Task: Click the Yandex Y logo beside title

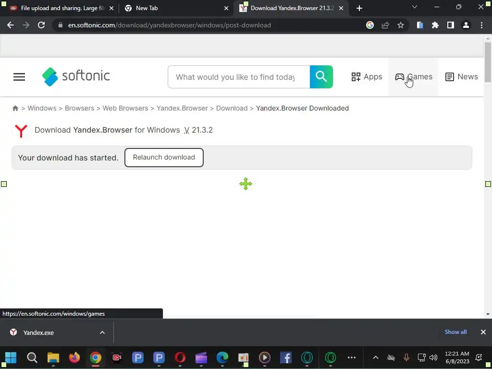Action: point(21,131)
